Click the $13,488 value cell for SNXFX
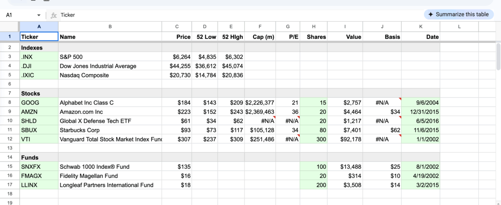 pyautogui.click(x=345, y=167)
